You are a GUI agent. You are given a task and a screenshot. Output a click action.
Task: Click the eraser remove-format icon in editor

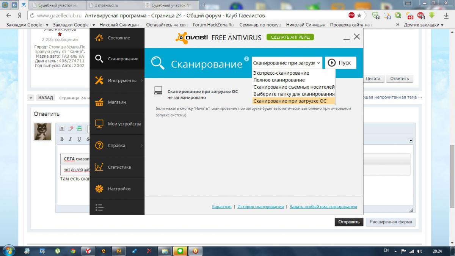point(71,129)
